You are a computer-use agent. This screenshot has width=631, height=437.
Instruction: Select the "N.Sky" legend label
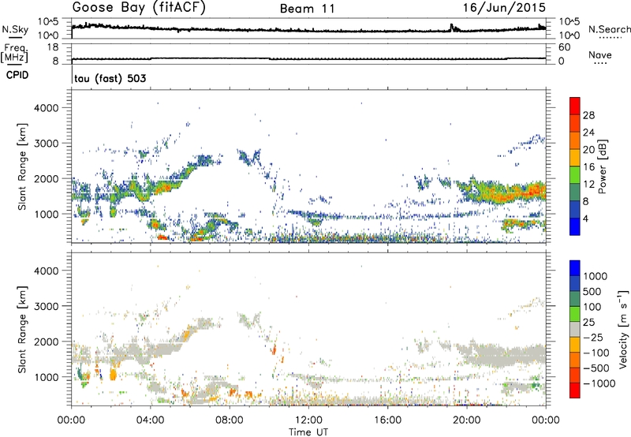point(15,29)
